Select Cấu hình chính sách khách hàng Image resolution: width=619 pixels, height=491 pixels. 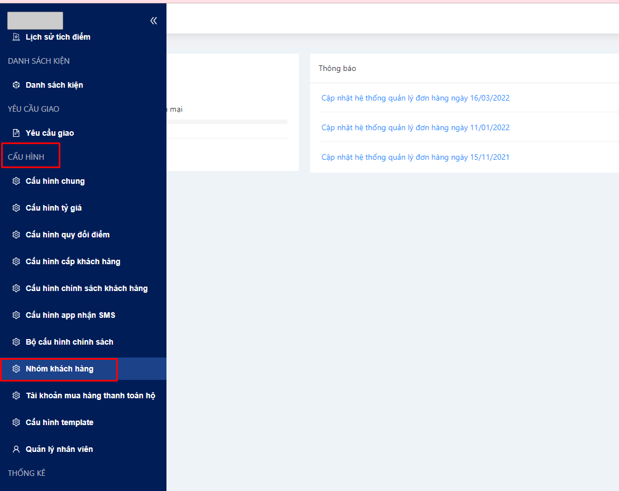[87, 288]
